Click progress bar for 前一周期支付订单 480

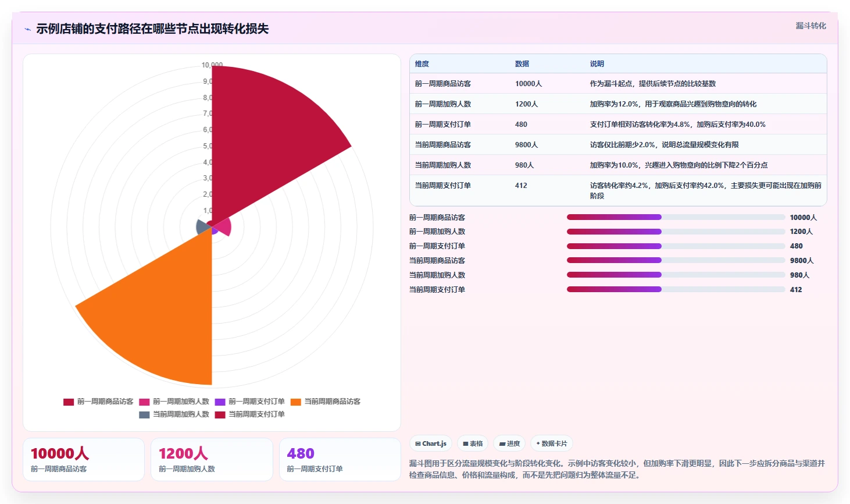[676, 246]
